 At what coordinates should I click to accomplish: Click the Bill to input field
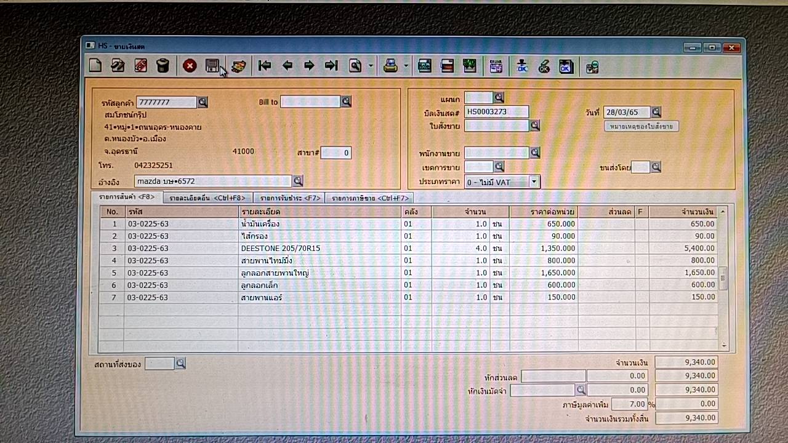[x=310, y=102]
